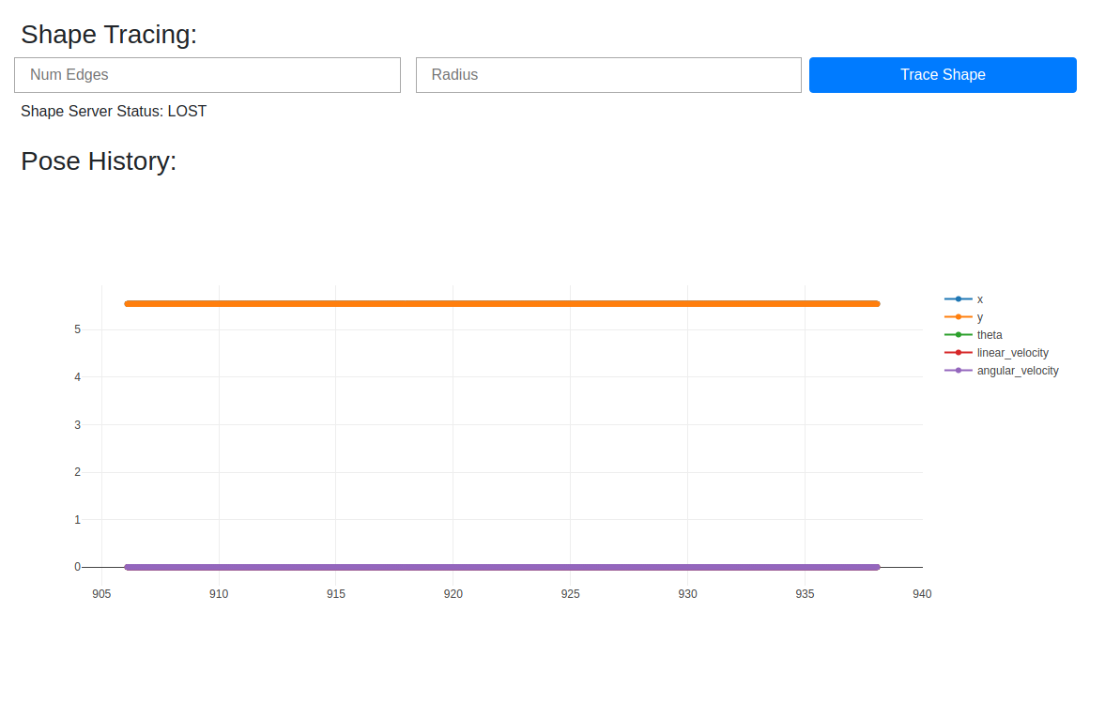Image resolution: width=1105 pixels, height=703 pixels.
Task: Click the x-axis label 905
Action: 101,594
